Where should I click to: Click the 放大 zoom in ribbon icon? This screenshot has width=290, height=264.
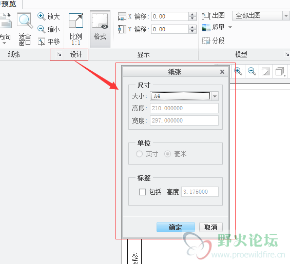41,16
